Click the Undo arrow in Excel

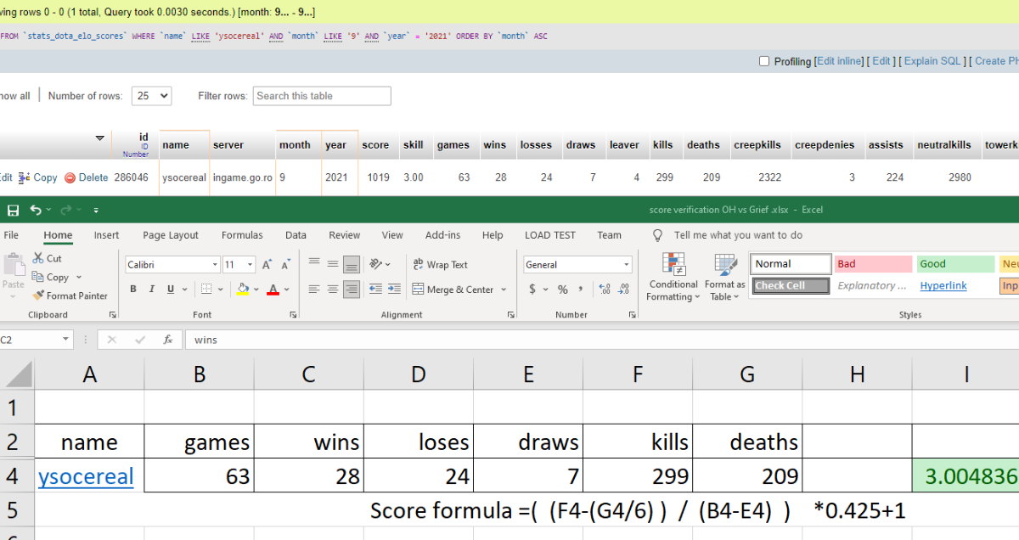(x=36, y=210)
